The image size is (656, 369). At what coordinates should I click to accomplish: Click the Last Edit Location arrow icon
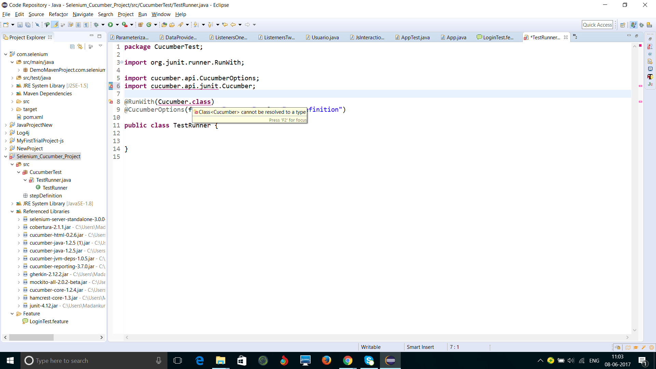click(x=224, y=25)
